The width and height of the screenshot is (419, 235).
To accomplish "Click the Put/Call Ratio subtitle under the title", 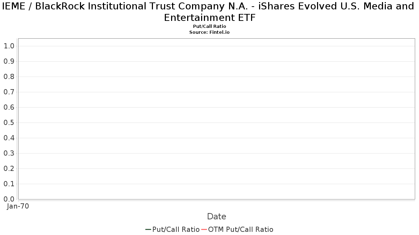I will 209,26.
